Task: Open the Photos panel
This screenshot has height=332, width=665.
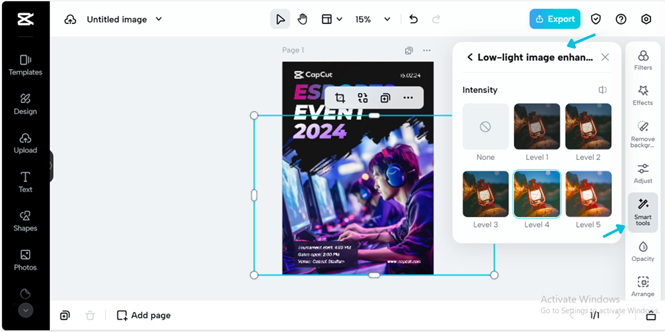Action: click(x=25, y=260)
